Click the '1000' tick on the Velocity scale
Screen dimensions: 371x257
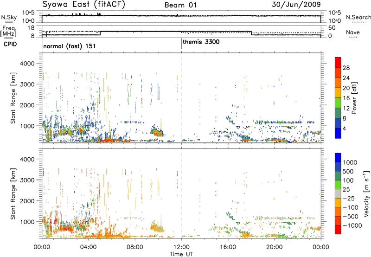tap(350, 162)
